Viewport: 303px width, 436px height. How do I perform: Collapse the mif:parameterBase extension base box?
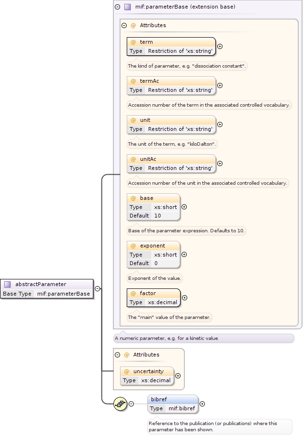point(117,7)
